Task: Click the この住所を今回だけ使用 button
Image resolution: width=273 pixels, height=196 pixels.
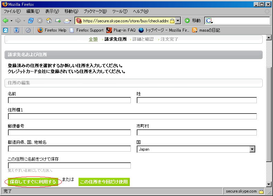Action: click(104, 182)
